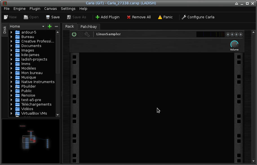Click the shade window button in titlebar
257x165 pixels.
click(x=236, y=3)
